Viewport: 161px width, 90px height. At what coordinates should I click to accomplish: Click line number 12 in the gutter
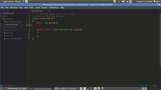[x=29, y=38]
